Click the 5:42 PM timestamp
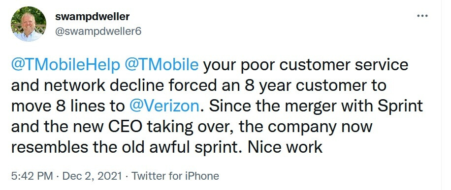 pyautogui.click(x=32, y=176)
